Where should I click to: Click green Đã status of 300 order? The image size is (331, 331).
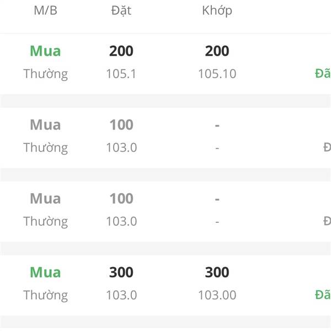[x=323, y=295]
